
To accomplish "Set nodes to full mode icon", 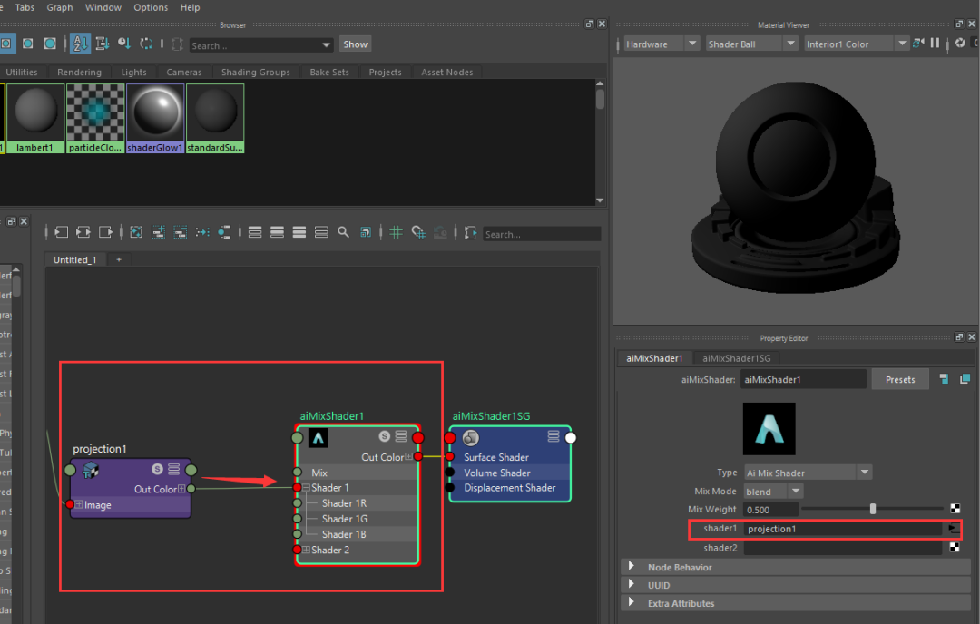I will 299,232.
